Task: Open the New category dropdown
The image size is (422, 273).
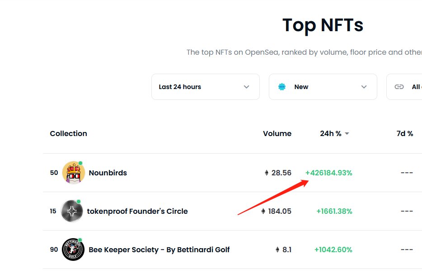Action: (323, 87)
